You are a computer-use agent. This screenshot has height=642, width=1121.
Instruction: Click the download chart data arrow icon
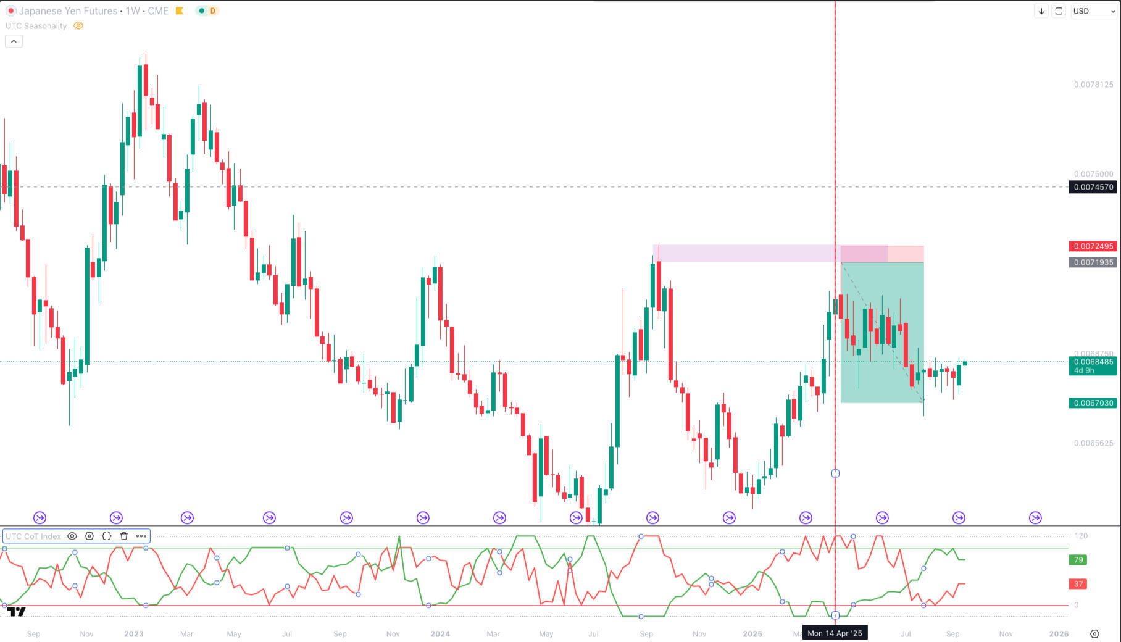(1041, 10)
